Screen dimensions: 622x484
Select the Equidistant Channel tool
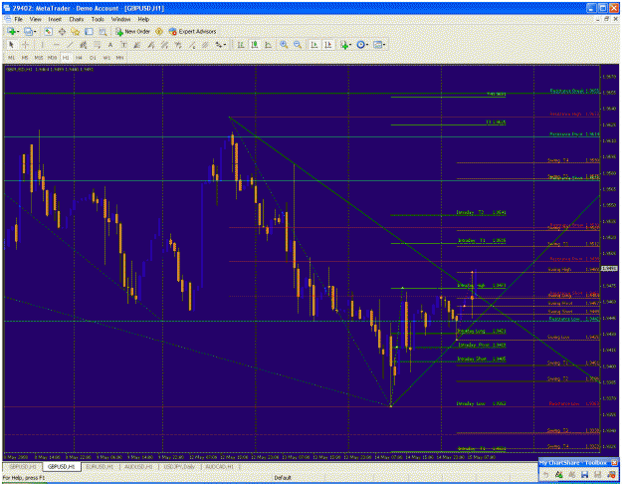click(x=83, y=45)
